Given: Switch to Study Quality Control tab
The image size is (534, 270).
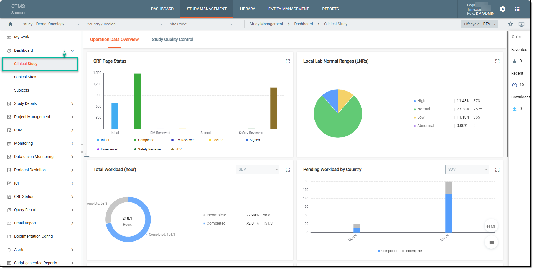Looking at the screenshot, I should pyautogui.click(x=173, y=40).
